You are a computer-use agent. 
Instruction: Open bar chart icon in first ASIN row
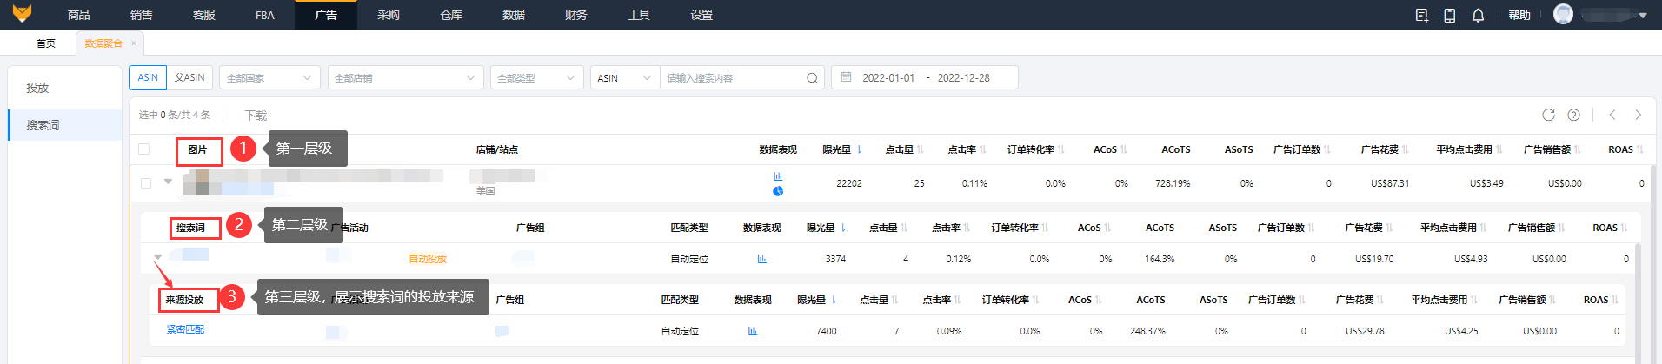778,176
